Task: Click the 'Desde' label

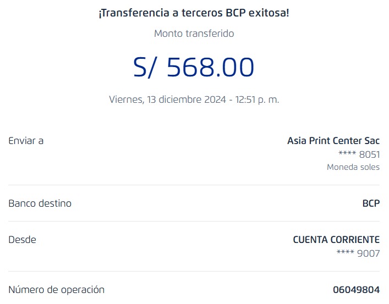Action: coord(22,240)
